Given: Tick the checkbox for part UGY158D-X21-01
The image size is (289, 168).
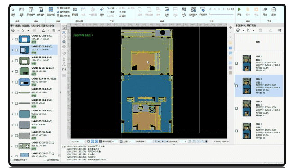Looking at the screenshot, I should point(16,39).
